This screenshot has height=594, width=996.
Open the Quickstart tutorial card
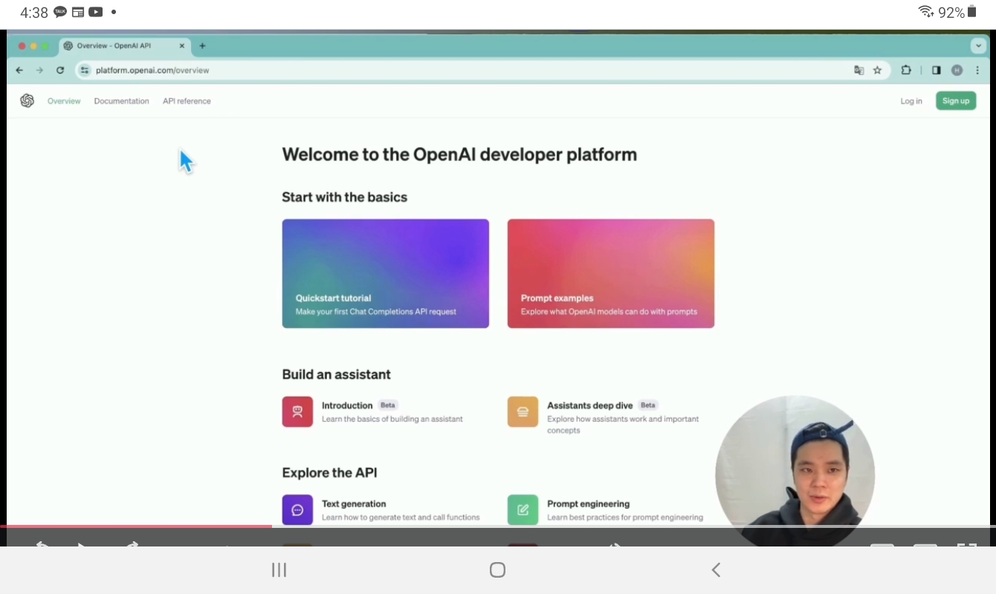coord(386,273)
